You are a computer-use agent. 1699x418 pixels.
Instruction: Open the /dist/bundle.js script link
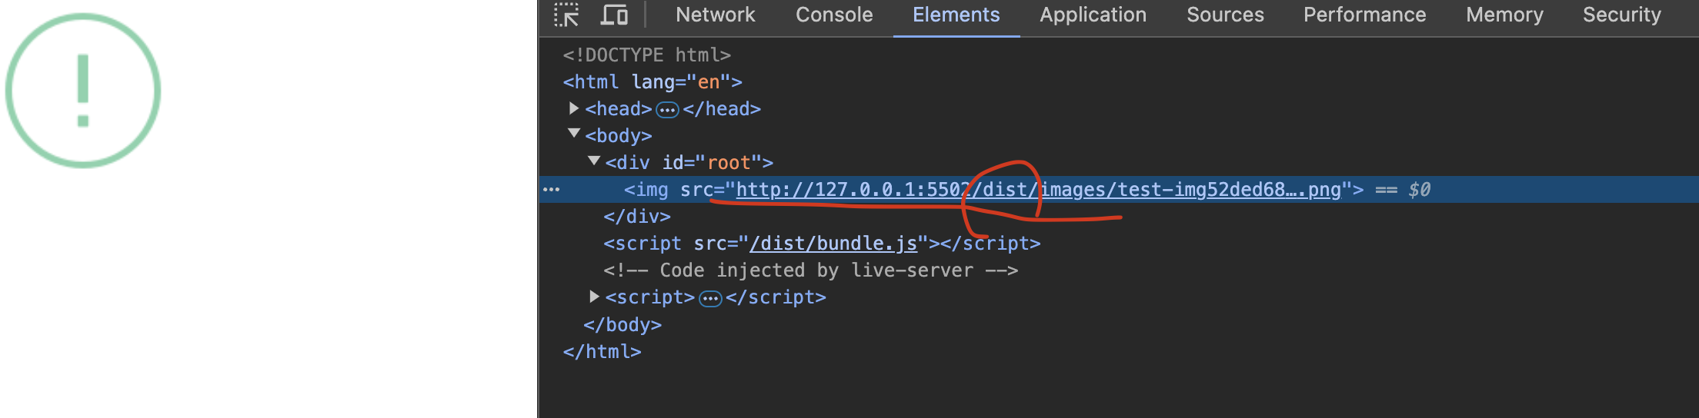833,244
